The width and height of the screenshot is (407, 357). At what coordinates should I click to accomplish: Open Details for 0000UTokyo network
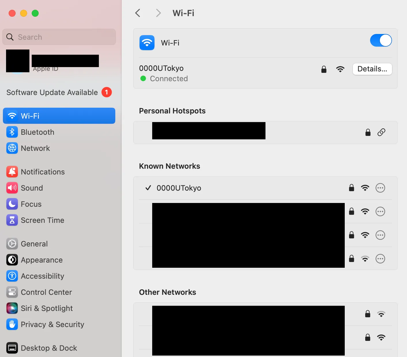[372, 69]
